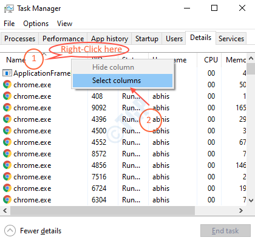
Task: Open the Options menu
Action: [x=36, y=24]
